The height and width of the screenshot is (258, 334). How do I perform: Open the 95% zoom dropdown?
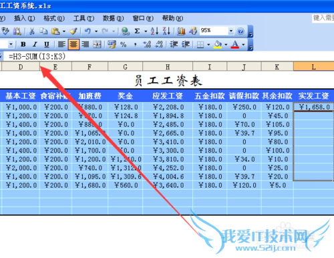pyautogui.click(x=231, y=31)
